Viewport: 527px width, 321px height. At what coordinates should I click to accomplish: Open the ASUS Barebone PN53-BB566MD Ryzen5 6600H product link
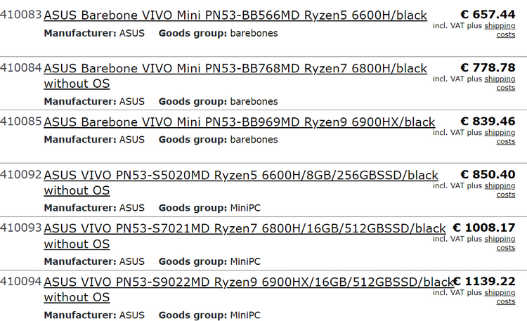(235, 15)
